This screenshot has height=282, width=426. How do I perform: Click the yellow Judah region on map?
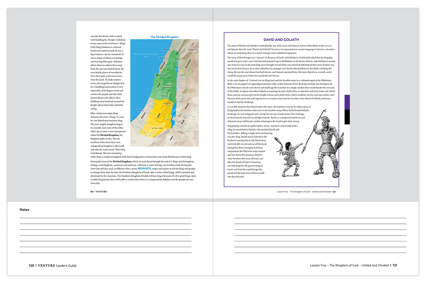click(x=159, y=121)
